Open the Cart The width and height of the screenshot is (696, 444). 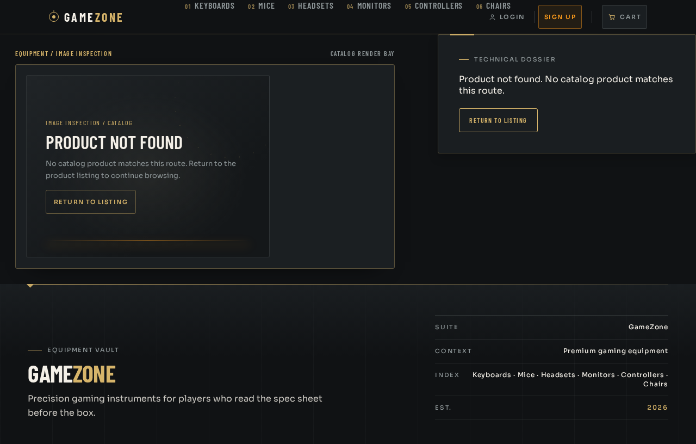point(624,17)
